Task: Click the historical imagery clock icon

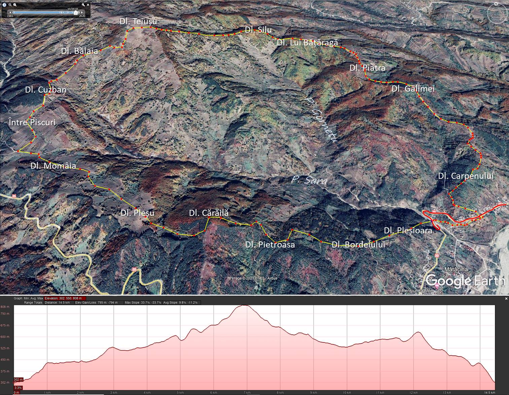Action: (4, 5)
